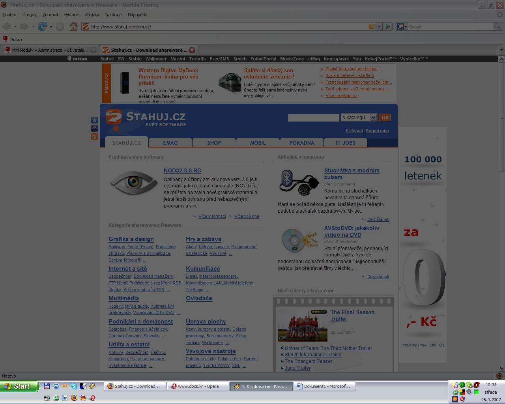
Task: Open the forward history dropdown arrow
Action: (32, 26)
